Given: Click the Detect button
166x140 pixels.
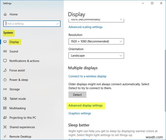Looking at the screenshot, I should point(77,95).
